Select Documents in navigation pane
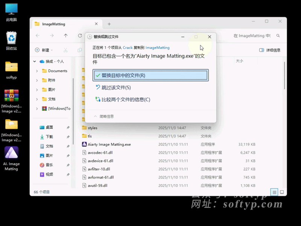Screen dimensions: 301x226 55,71
